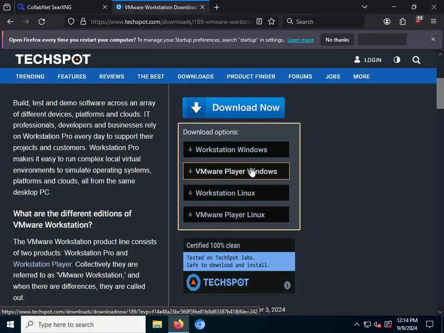The width and height of the screenshot is (444, 333).
Task: Click taskbar Type here to search box
Action: click(x=83, y=324)
